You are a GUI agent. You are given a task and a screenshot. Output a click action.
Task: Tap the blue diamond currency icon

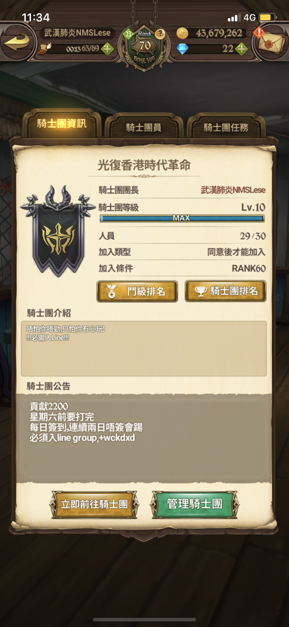pos(182,49)
